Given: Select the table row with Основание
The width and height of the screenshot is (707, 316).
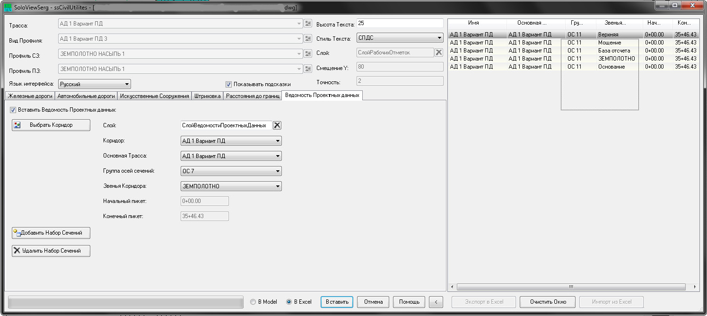Looking at the screenshot, I should pyautogui.click(x=573, y=67).
